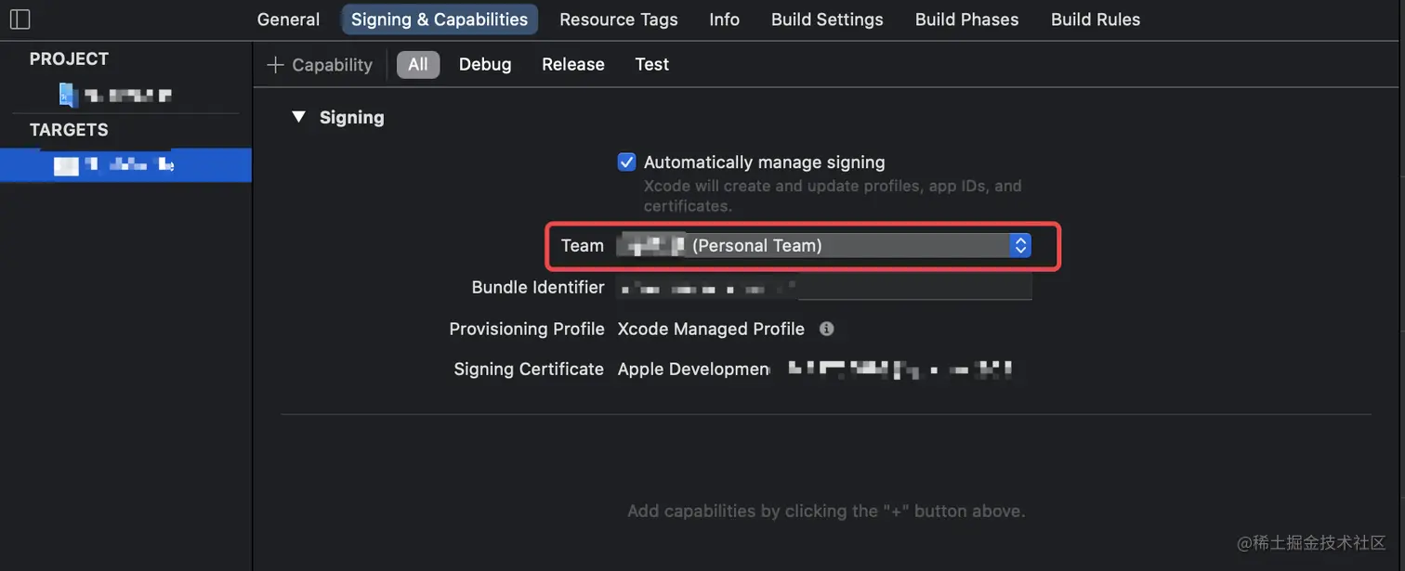The image size is (1405, 571).
Task: Collapse the Signing section triangle
Action: click(298, 117)
